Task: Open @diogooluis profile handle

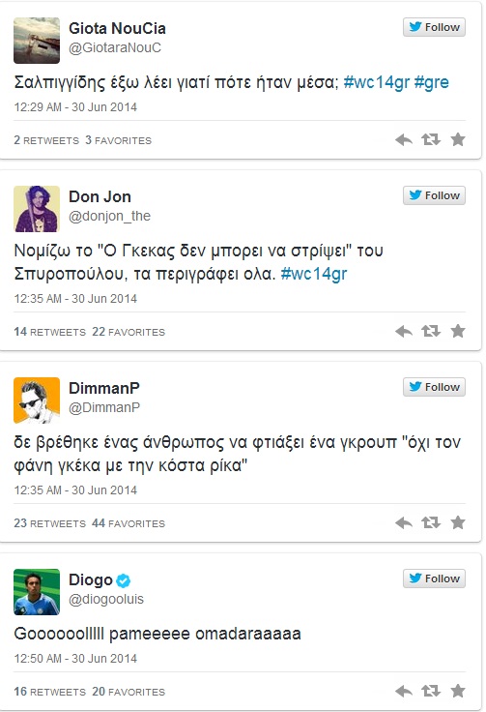Action: 106,599
